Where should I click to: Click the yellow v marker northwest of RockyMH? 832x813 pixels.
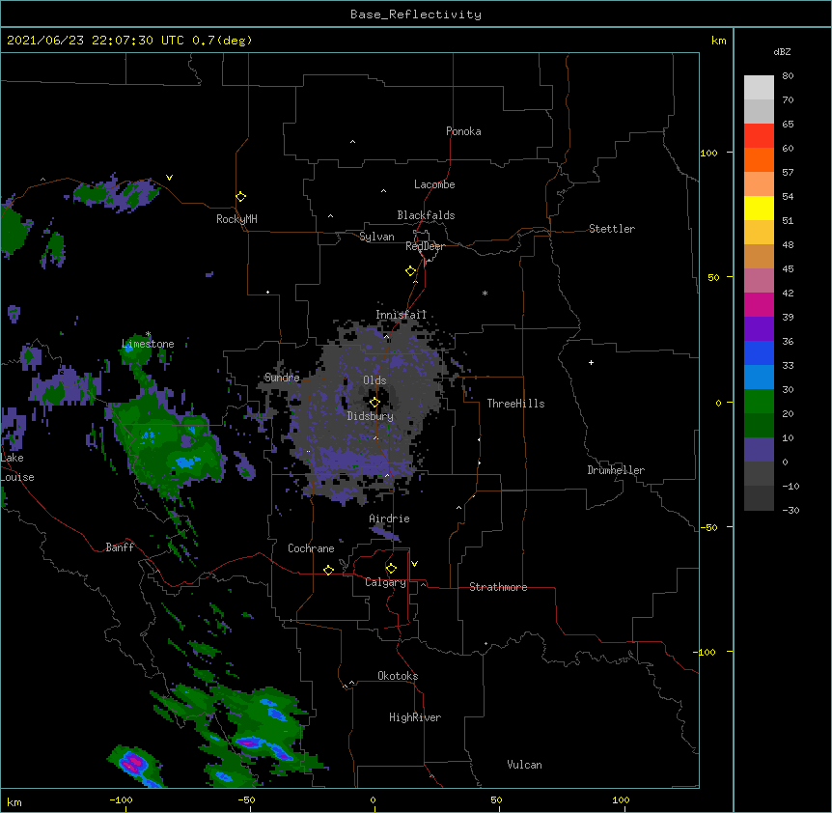pyautogui.click(x=169, y=178)
